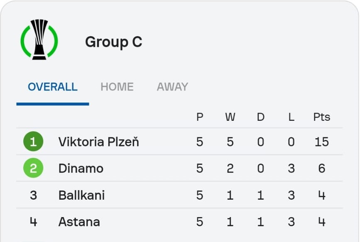Click the Pts column header
The height and width of the screenshot is (242, 360).
[x=322, y=117]
